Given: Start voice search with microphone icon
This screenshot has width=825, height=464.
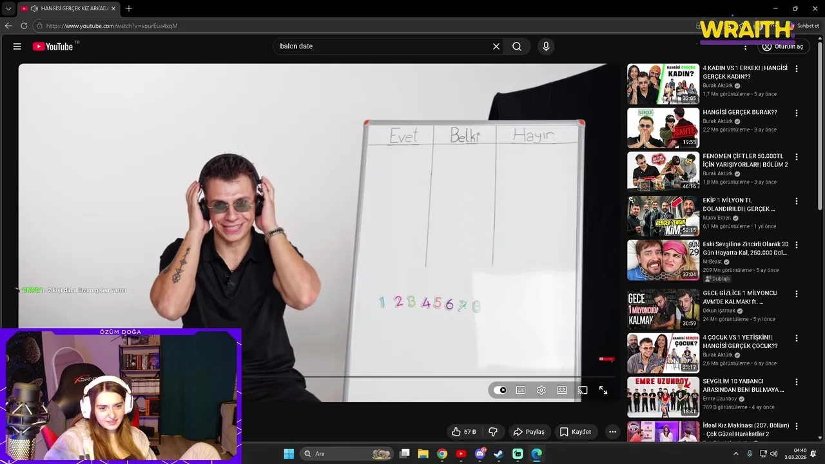Looking at the screenshot, I should [x=546, y=46].
